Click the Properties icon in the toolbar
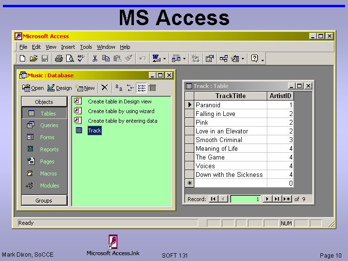The image size is (348, 261). click(x=209, y=58)
